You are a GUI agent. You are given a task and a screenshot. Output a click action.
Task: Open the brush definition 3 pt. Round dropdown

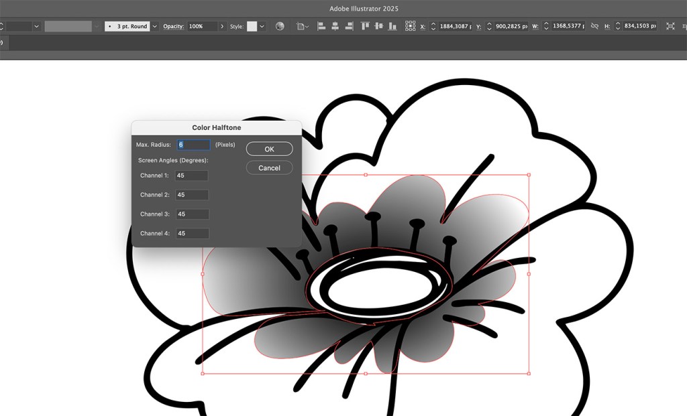[x=155, y=26]
